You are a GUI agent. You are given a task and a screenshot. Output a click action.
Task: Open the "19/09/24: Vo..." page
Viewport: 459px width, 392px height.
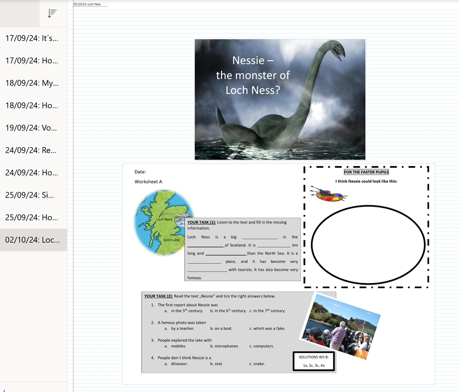coord(32,128)
